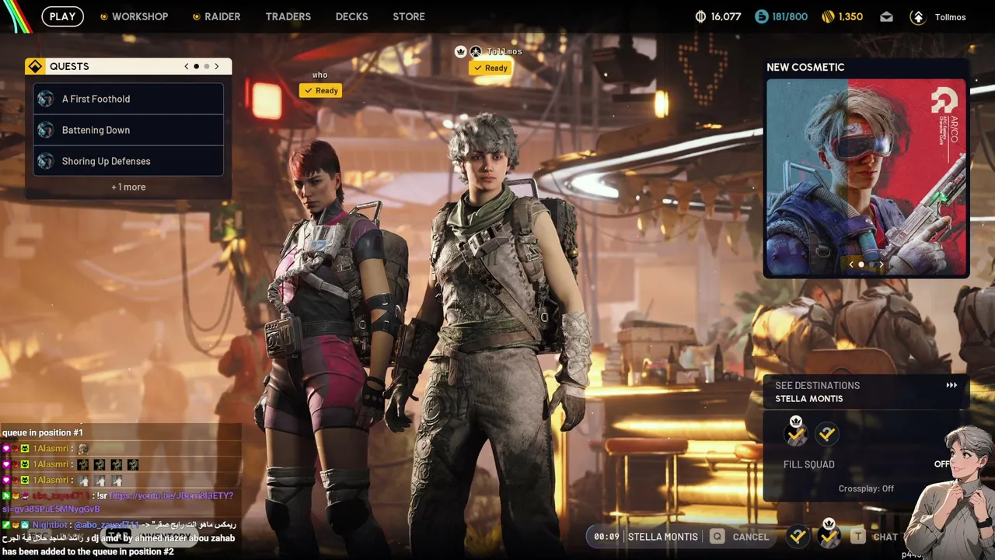The height and width of the screenshot is (560, 995).
Task: Open the Chat button
Action: pos(885,537)
